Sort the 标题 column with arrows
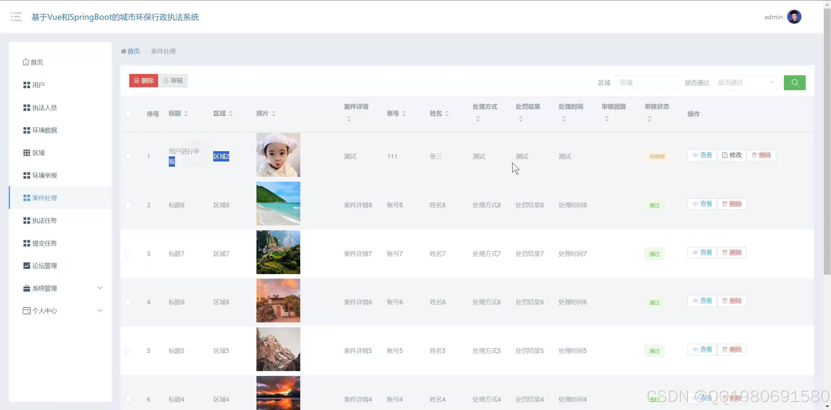 pyautogui.click(x=186, y=114)
